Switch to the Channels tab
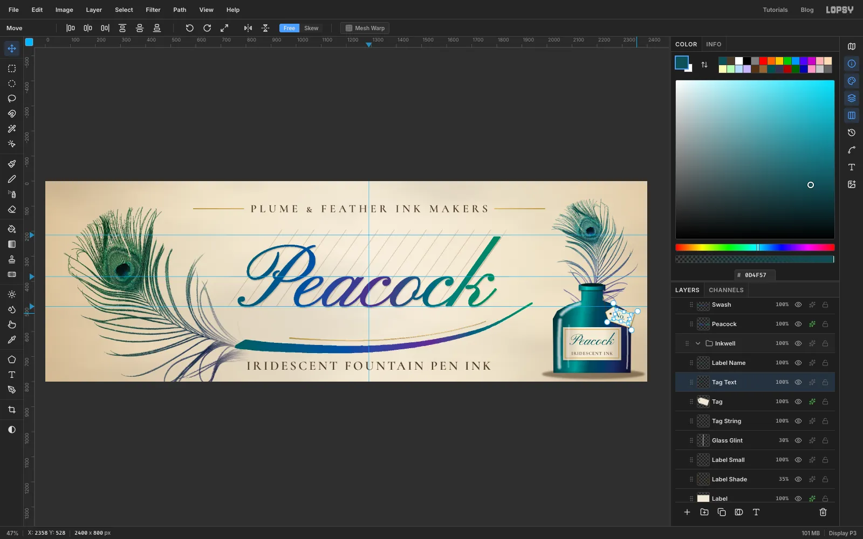This screenshot has width=863, height=539. [x=726, y=290]
